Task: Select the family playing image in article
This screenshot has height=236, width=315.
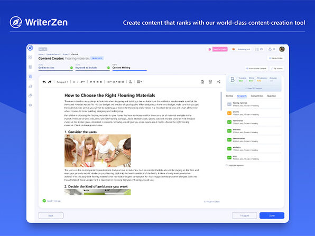Action: [x=98, y=150]
